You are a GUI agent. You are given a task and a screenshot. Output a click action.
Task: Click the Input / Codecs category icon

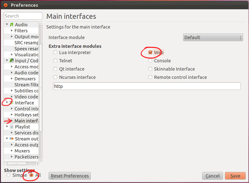[x=12, y=61]
